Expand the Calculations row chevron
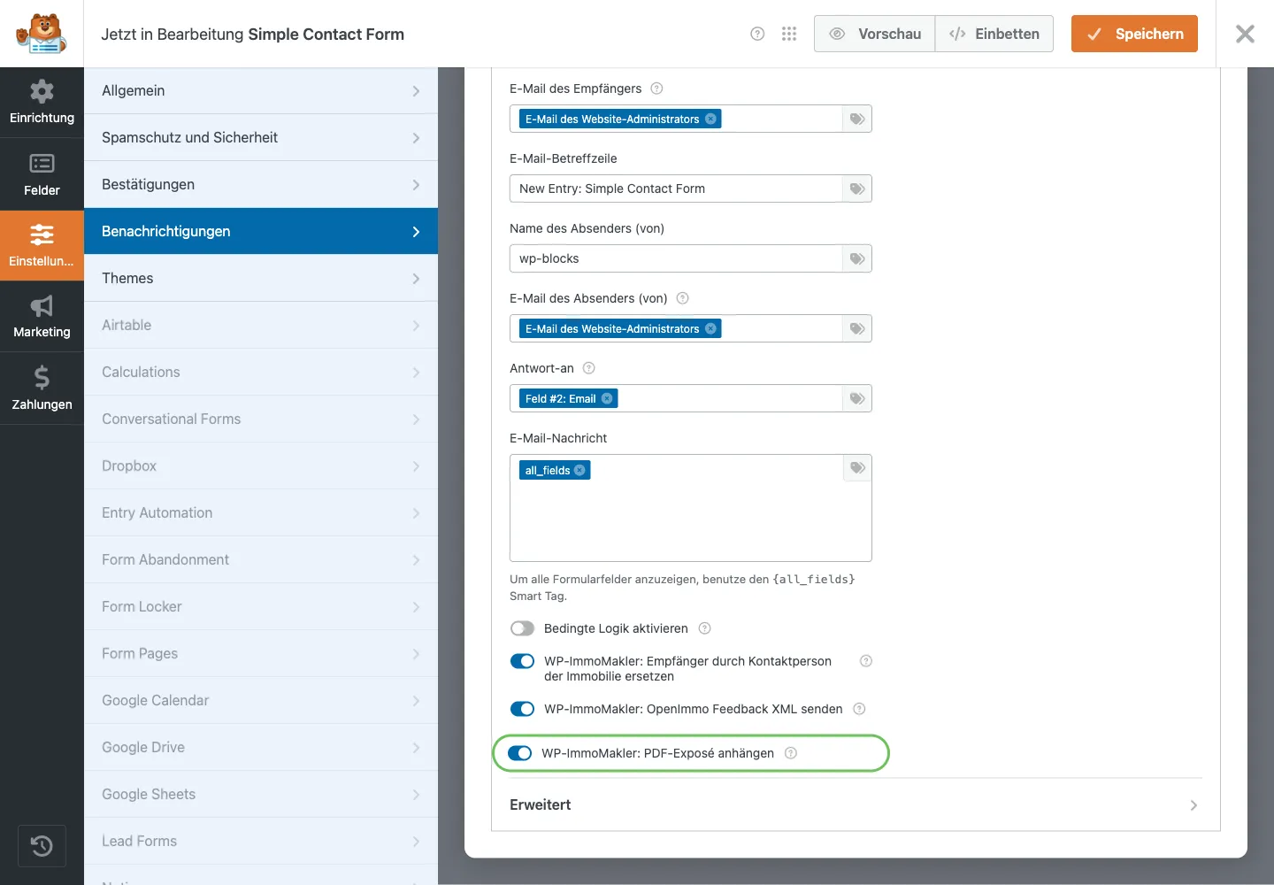The image size is (1274, 885). [x=416, y=372]
